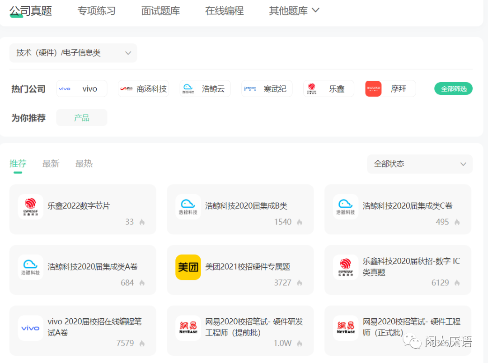Viewport: 488px width, 363px height.
Task: Sort by 最新 tab
Action: pos(51,163)
